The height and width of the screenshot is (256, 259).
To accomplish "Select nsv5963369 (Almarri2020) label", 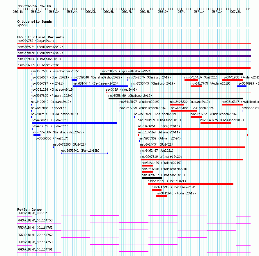I will [x=160, y=138].
